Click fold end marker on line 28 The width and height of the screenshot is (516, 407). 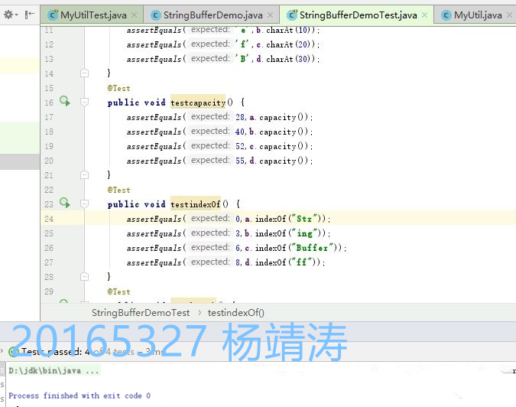(x=85, y=277)
